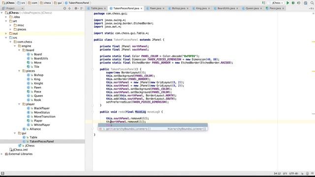Run with coverage icon in toolbar

pyautogui.click(x=299, y=3)
